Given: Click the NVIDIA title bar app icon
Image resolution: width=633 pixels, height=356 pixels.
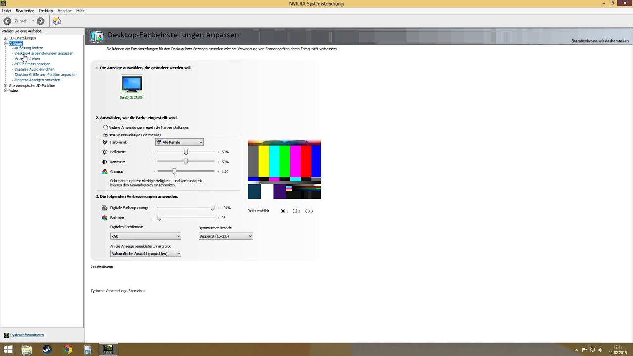Looking at the screenshot, I should coord(3,3).
